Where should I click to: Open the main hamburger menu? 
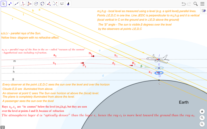(202, 4)
